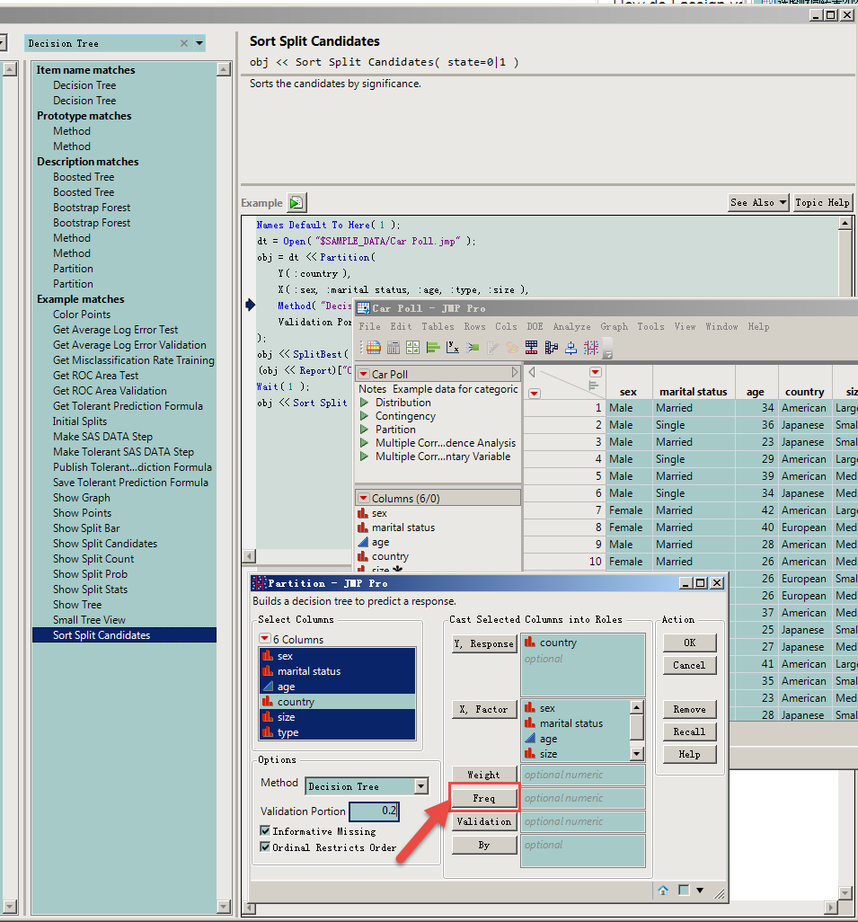Click OK in the Partition dialog
This screenshot has height=922, width=858.
690,643
